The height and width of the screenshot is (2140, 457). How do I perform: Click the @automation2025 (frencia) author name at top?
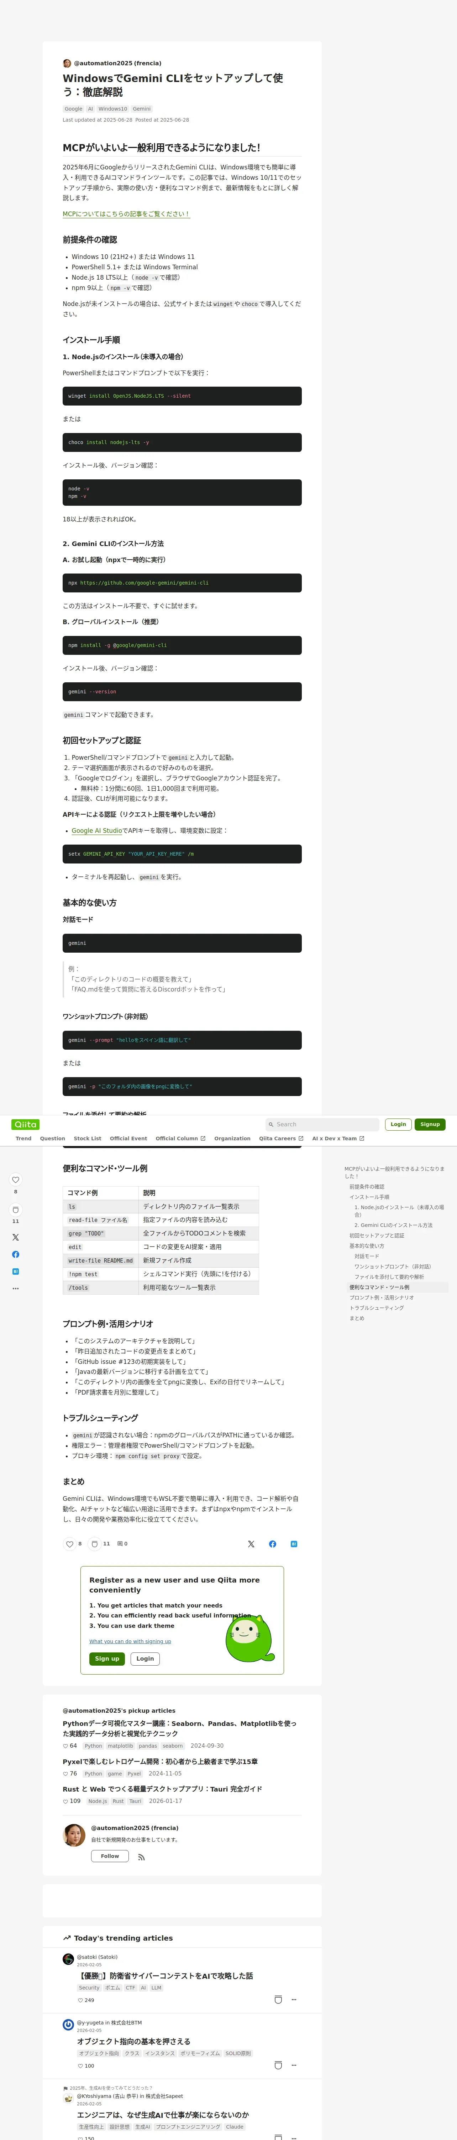click(x=118, y=63)
